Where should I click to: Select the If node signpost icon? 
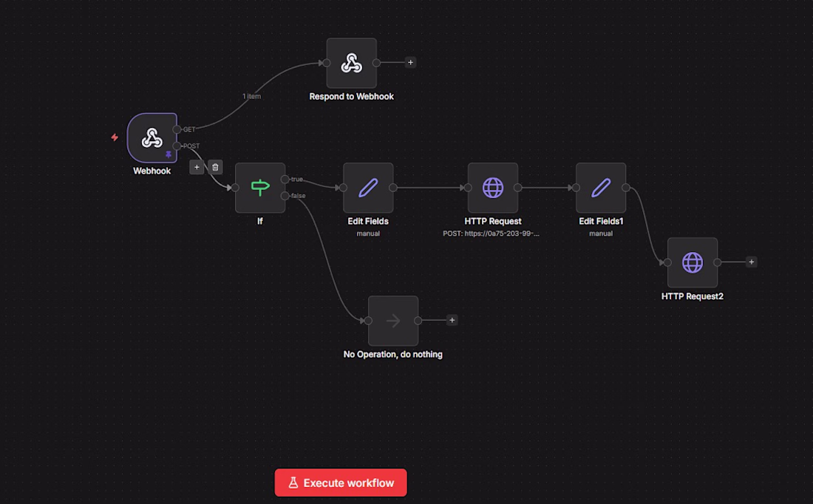tap(260, 187)
